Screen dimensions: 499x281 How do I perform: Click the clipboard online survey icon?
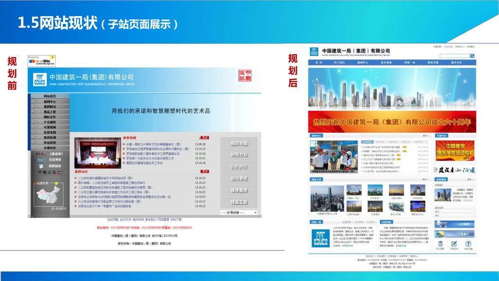(x=440, y=244)
